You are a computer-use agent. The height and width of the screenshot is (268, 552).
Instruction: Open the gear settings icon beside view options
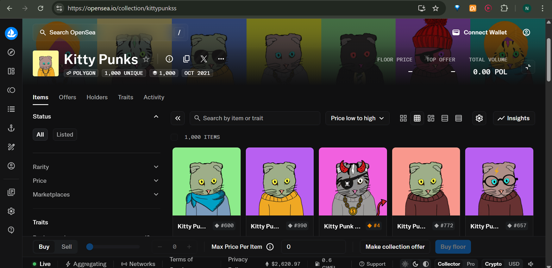point(479,118)
